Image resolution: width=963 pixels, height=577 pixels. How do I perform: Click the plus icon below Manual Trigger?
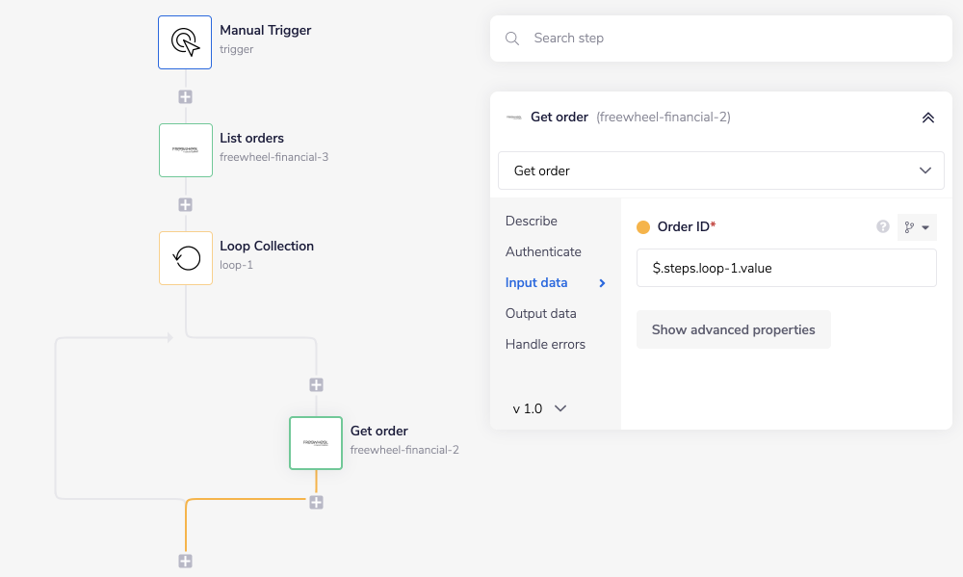pyautogui.click(x=185, y=96)
